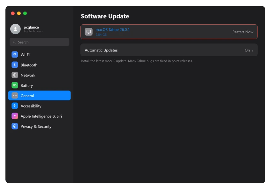Open Accessibility settings
Viewport: 271px width, 189px height.
(39, 106)
